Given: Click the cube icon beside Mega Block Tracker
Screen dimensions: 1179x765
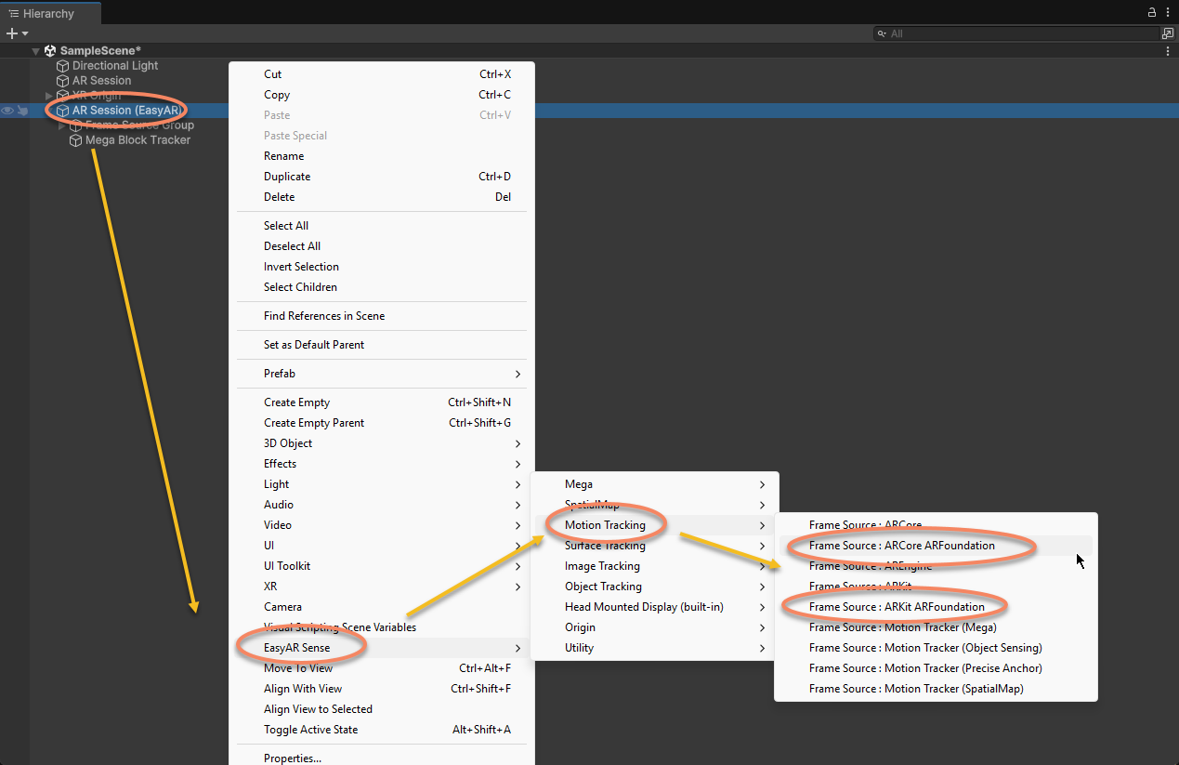Looking at the screenshot, I should pyautogui.click(x=74, y=140).
